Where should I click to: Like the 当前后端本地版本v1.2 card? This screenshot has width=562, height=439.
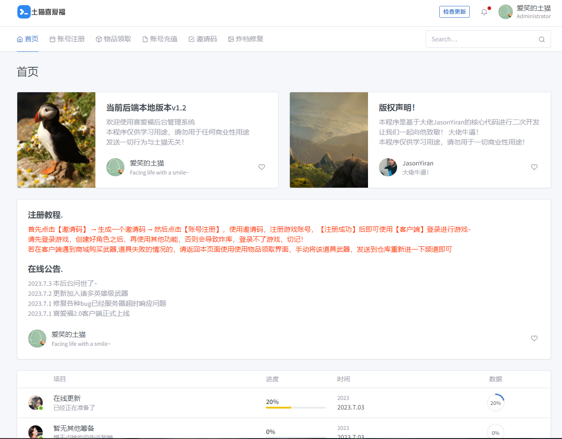[262, 167]
